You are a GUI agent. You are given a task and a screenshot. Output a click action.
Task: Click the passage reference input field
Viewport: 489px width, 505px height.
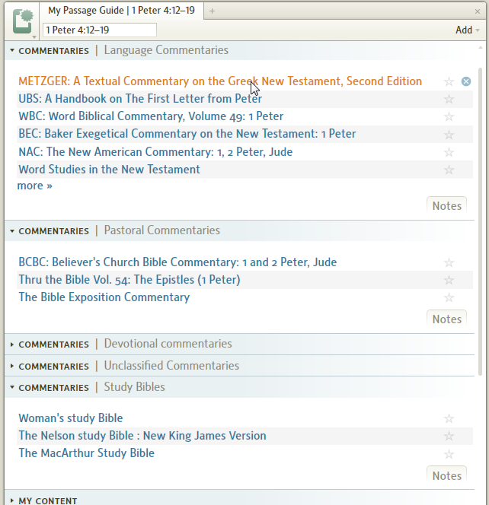pyautogui.click(x=100, y=30)
